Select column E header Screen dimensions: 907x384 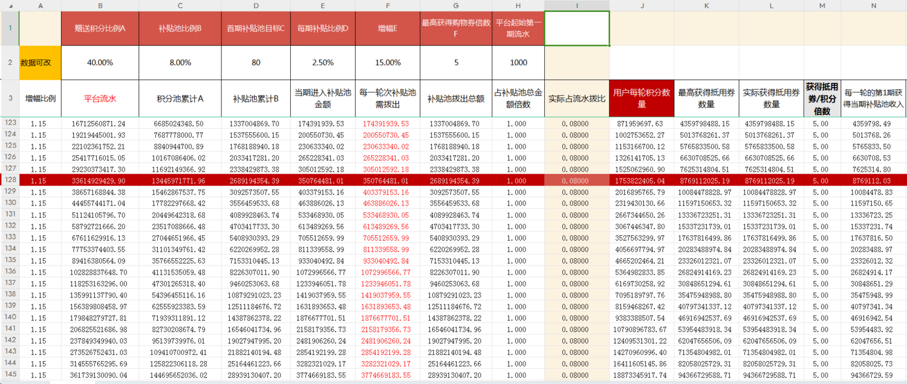pos(323,5)
